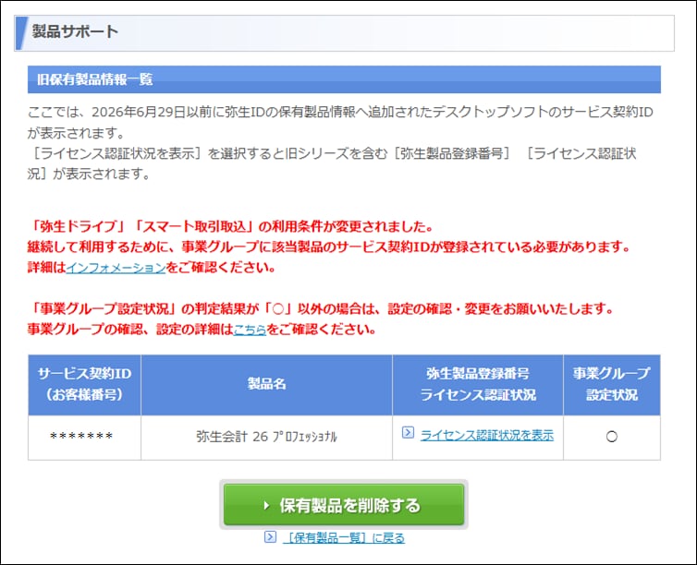Click the ライセンス認証状況を表示 link
697x565 pixels.
pos(487,436)
